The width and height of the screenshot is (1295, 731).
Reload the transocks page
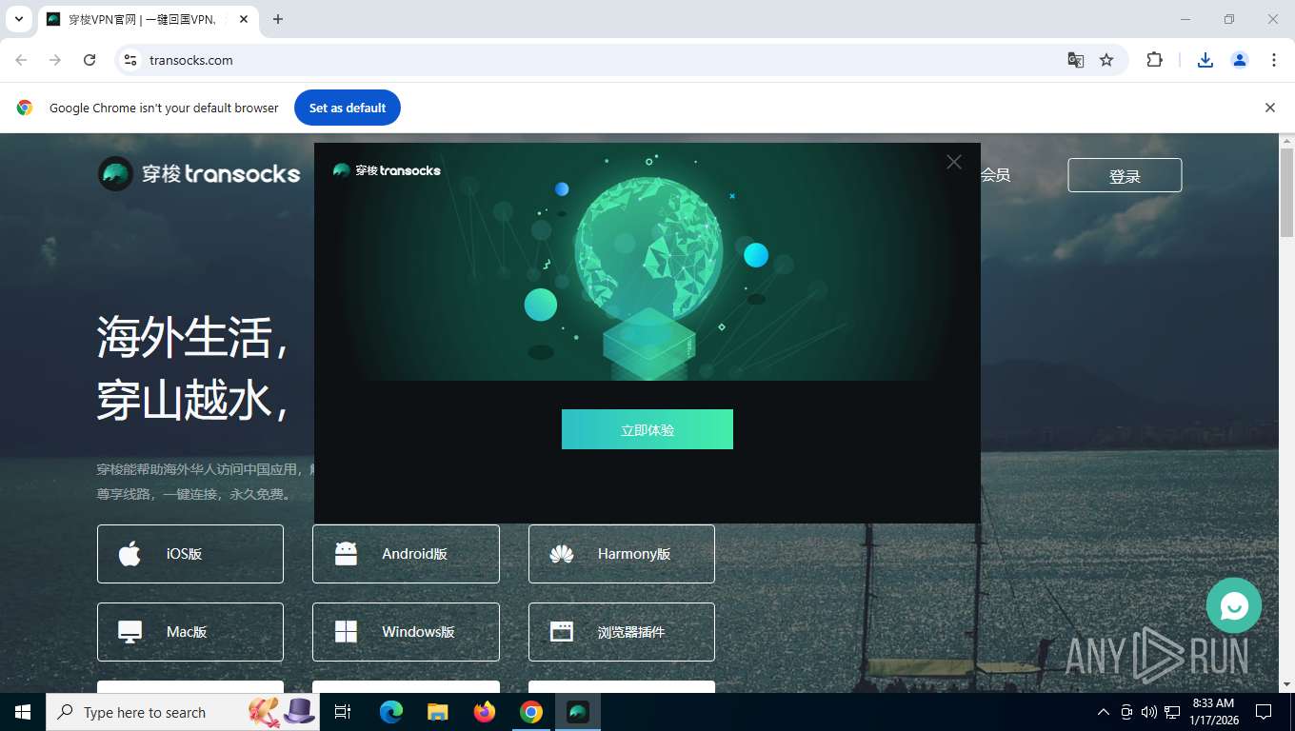click(90, 60)
